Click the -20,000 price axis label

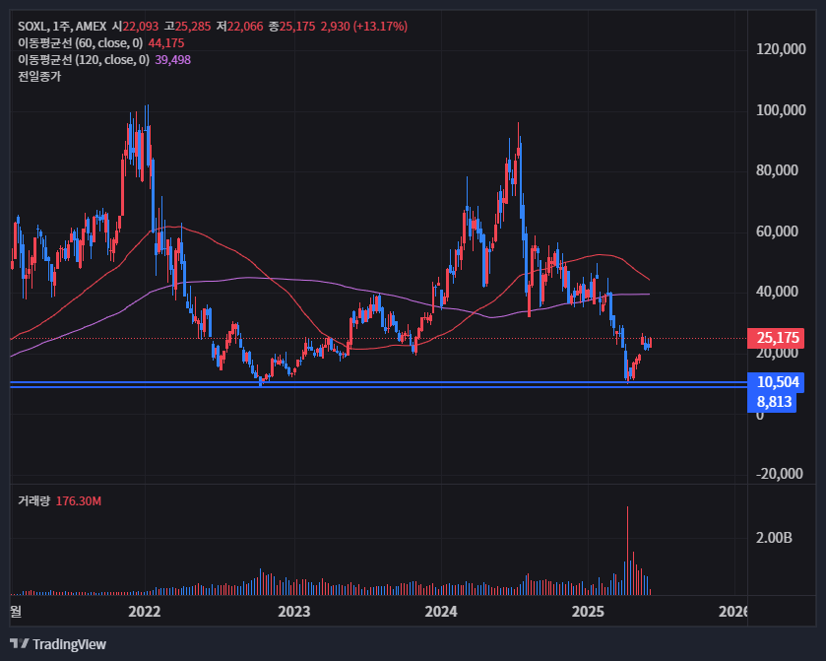780,474
